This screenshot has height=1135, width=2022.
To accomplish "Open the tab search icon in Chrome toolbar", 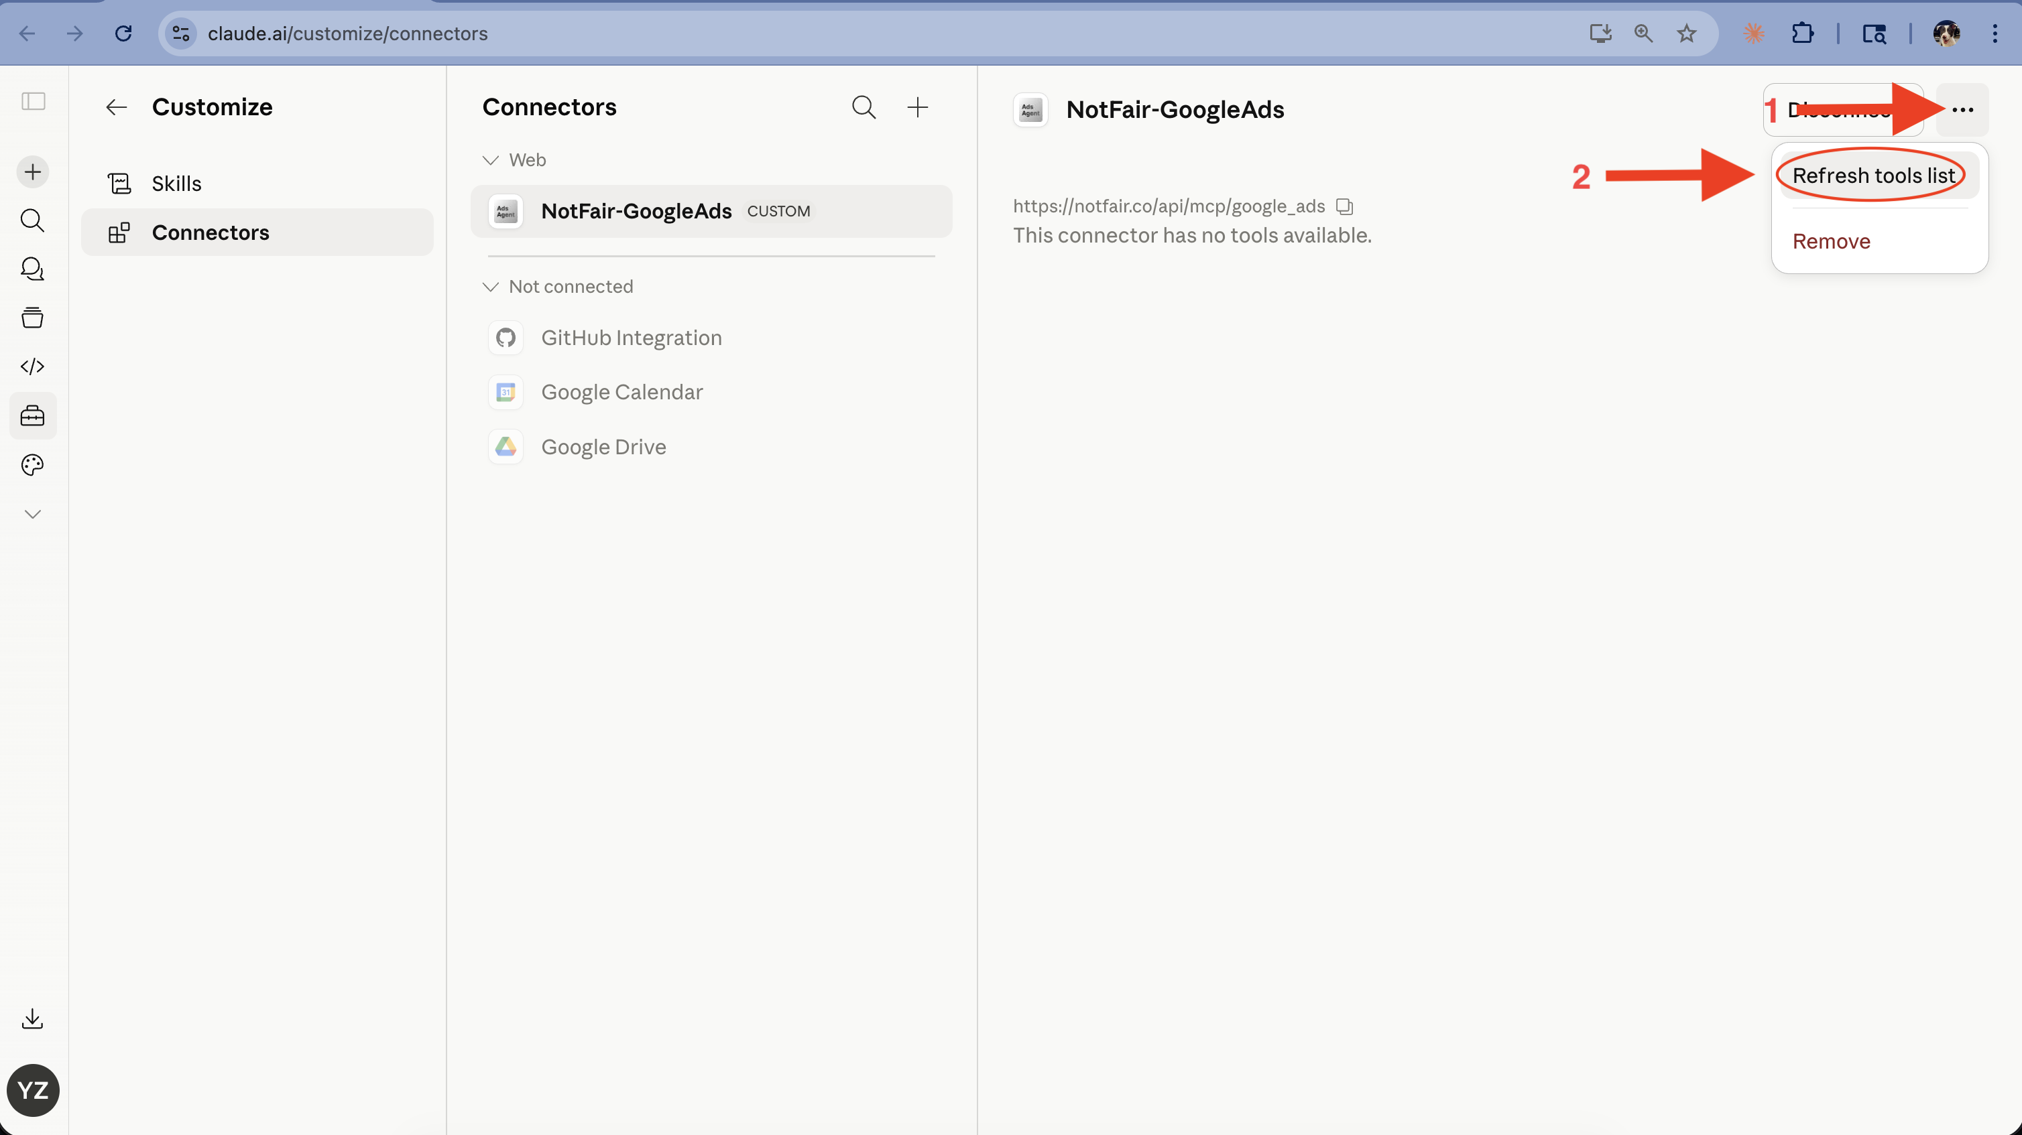I will (1874, 34).
